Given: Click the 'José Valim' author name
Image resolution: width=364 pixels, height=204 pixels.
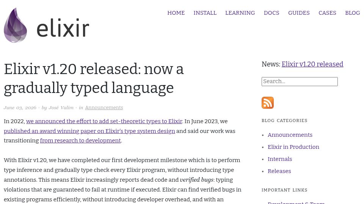Looking at the screenshot, I should coord(61,108).
